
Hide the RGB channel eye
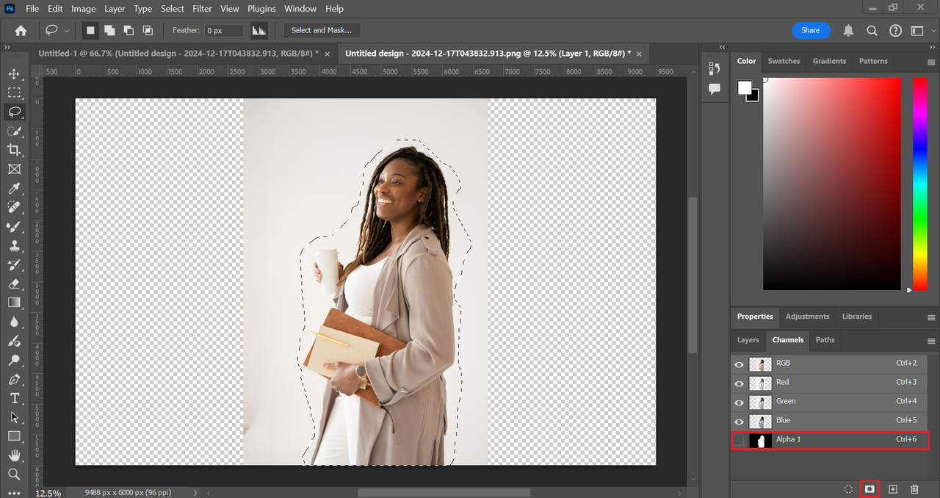click(739, 364)
